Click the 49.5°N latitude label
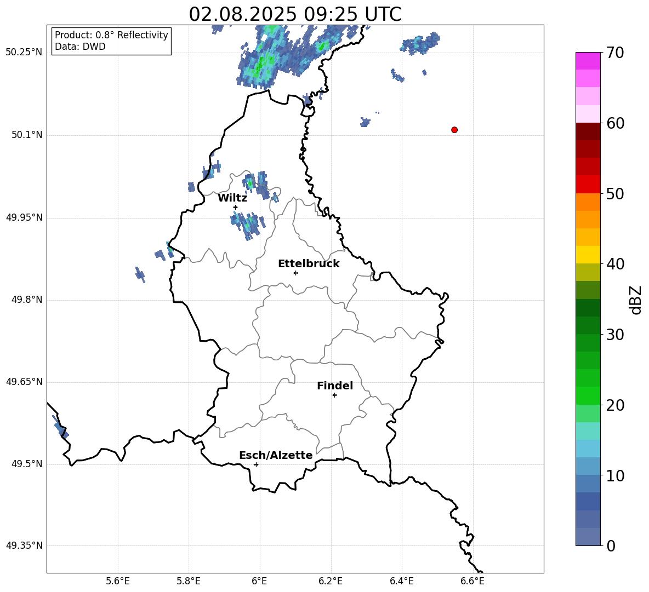The width and height of the screenshot is (649, 592). coord(27,463)
